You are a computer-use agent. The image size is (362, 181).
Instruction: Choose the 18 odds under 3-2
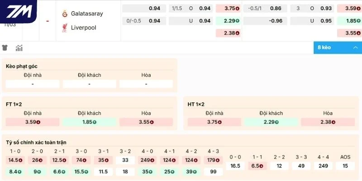(125, 172)
